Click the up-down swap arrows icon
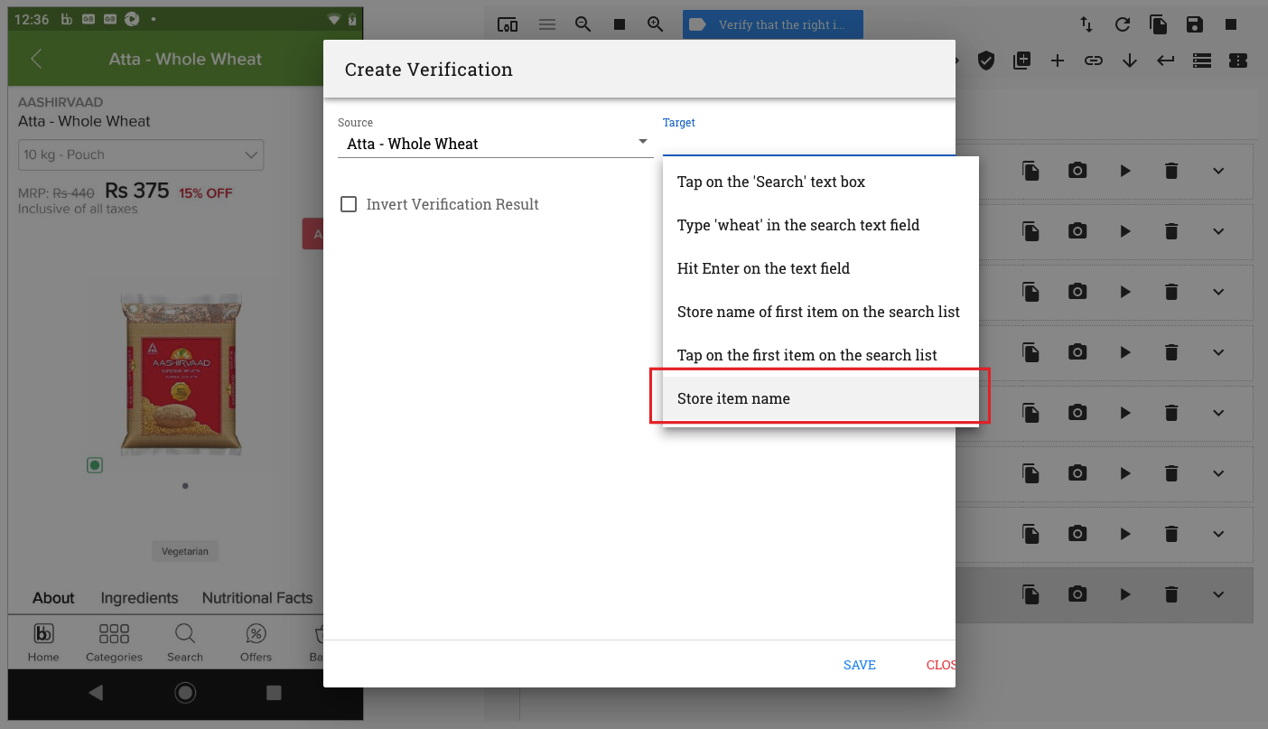This screenshot has height=729, width=1268. 1086,24
